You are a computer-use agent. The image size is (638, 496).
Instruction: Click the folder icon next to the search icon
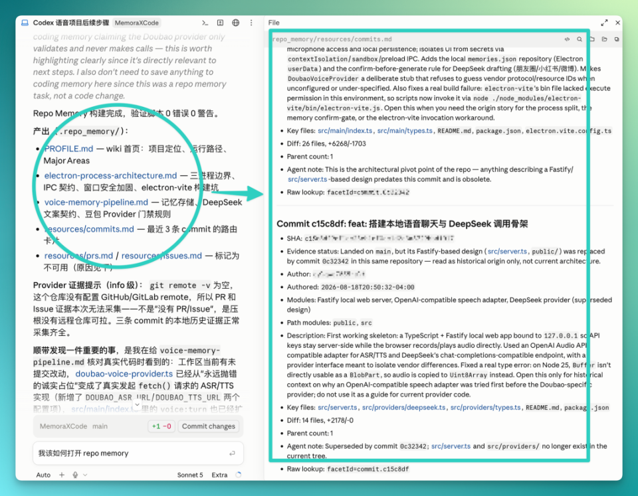592,39
